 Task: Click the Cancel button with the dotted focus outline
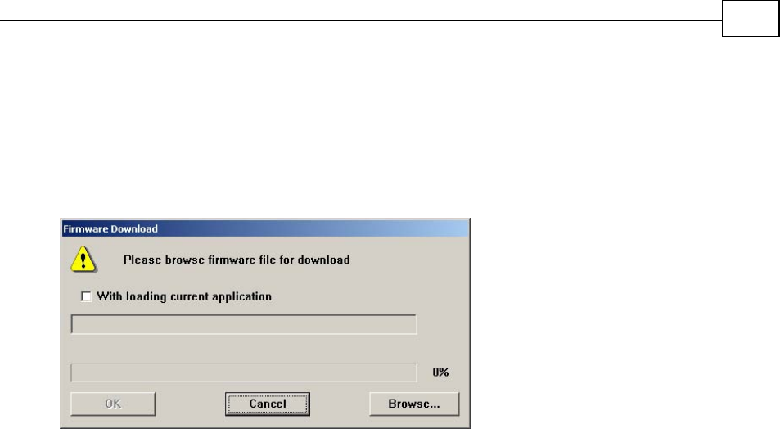[x=267, y=404]
